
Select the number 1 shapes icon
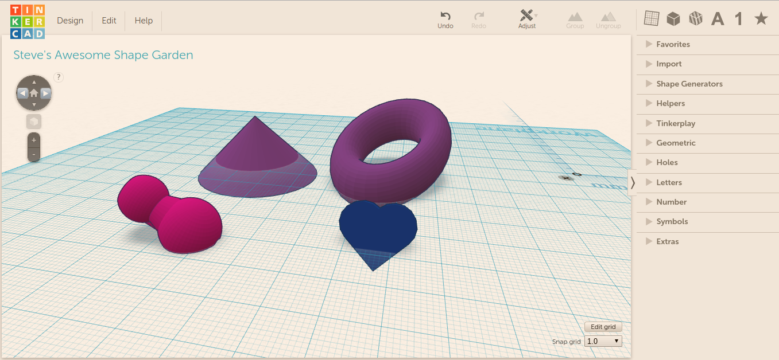click(x=739, y=19)
